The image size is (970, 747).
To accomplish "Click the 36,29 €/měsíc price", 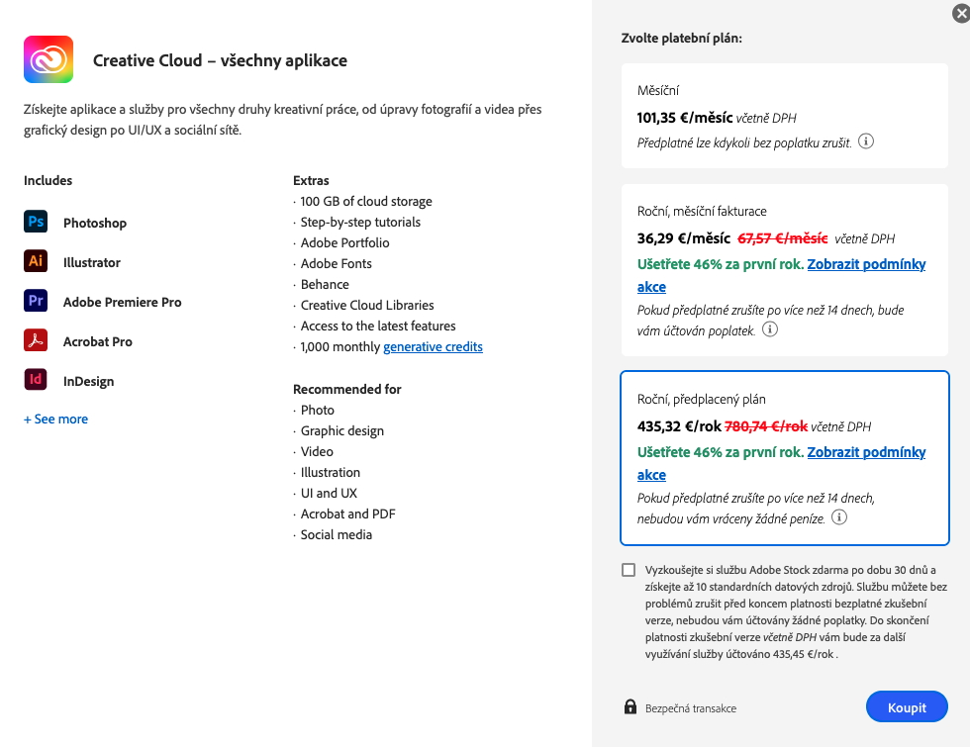I will coord(684,238).
